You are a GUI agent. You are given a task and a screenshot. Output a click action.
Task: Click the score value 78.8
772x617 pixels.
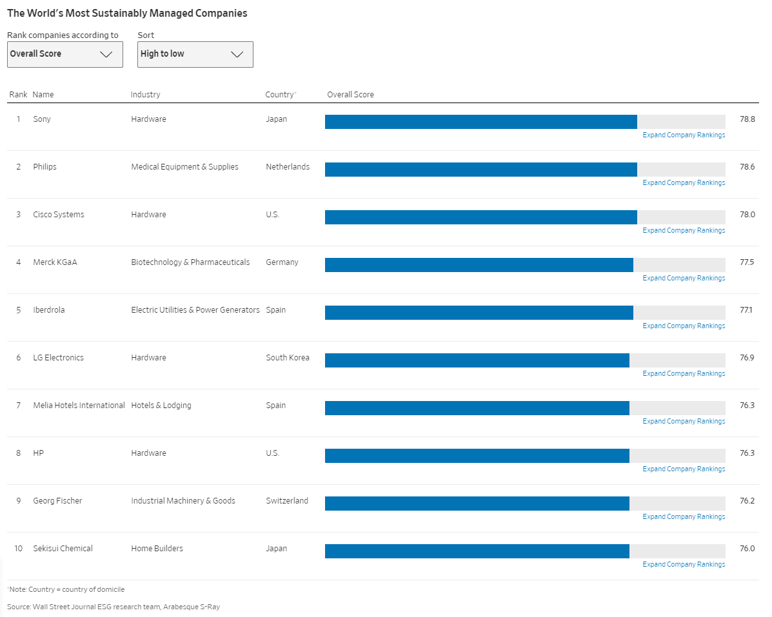(747, 119)
